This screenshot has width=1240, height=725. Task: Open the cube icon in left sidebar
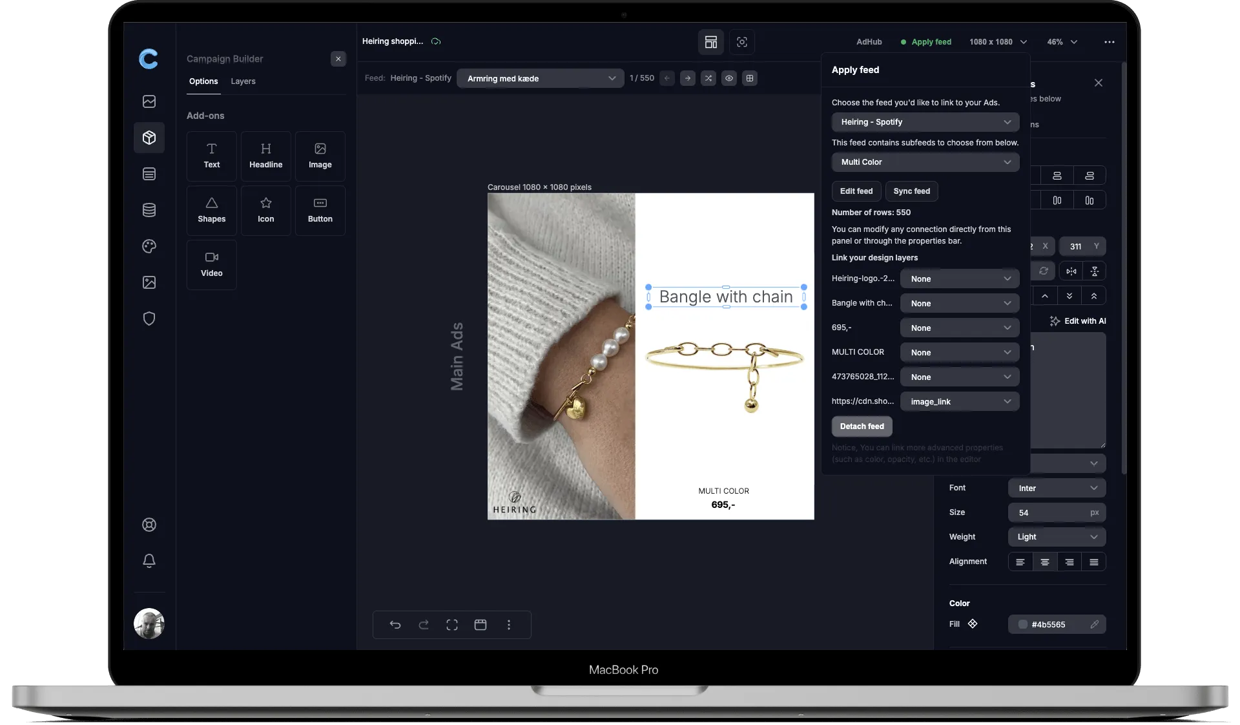click(149, 138)
